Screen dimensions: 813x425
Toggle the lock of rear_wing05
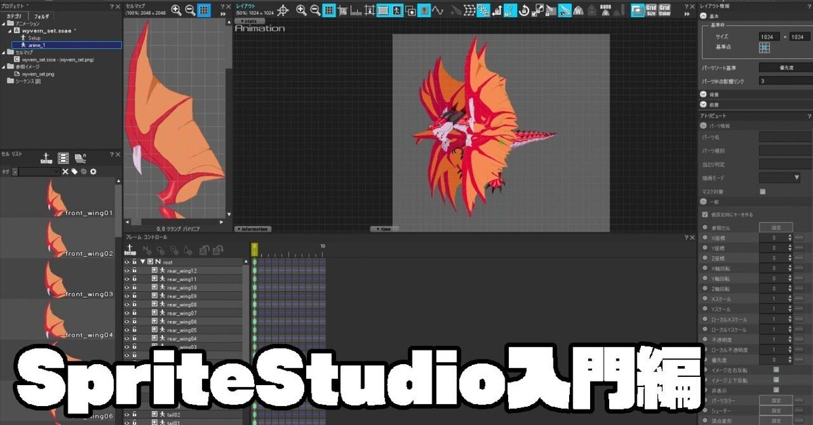(x=135, y=330)
